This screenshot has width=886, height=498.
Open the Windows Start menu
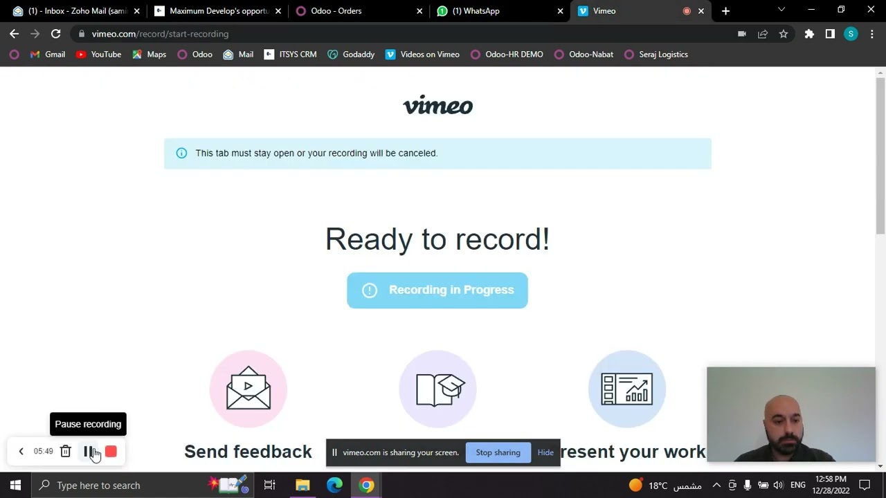point(15,486)
